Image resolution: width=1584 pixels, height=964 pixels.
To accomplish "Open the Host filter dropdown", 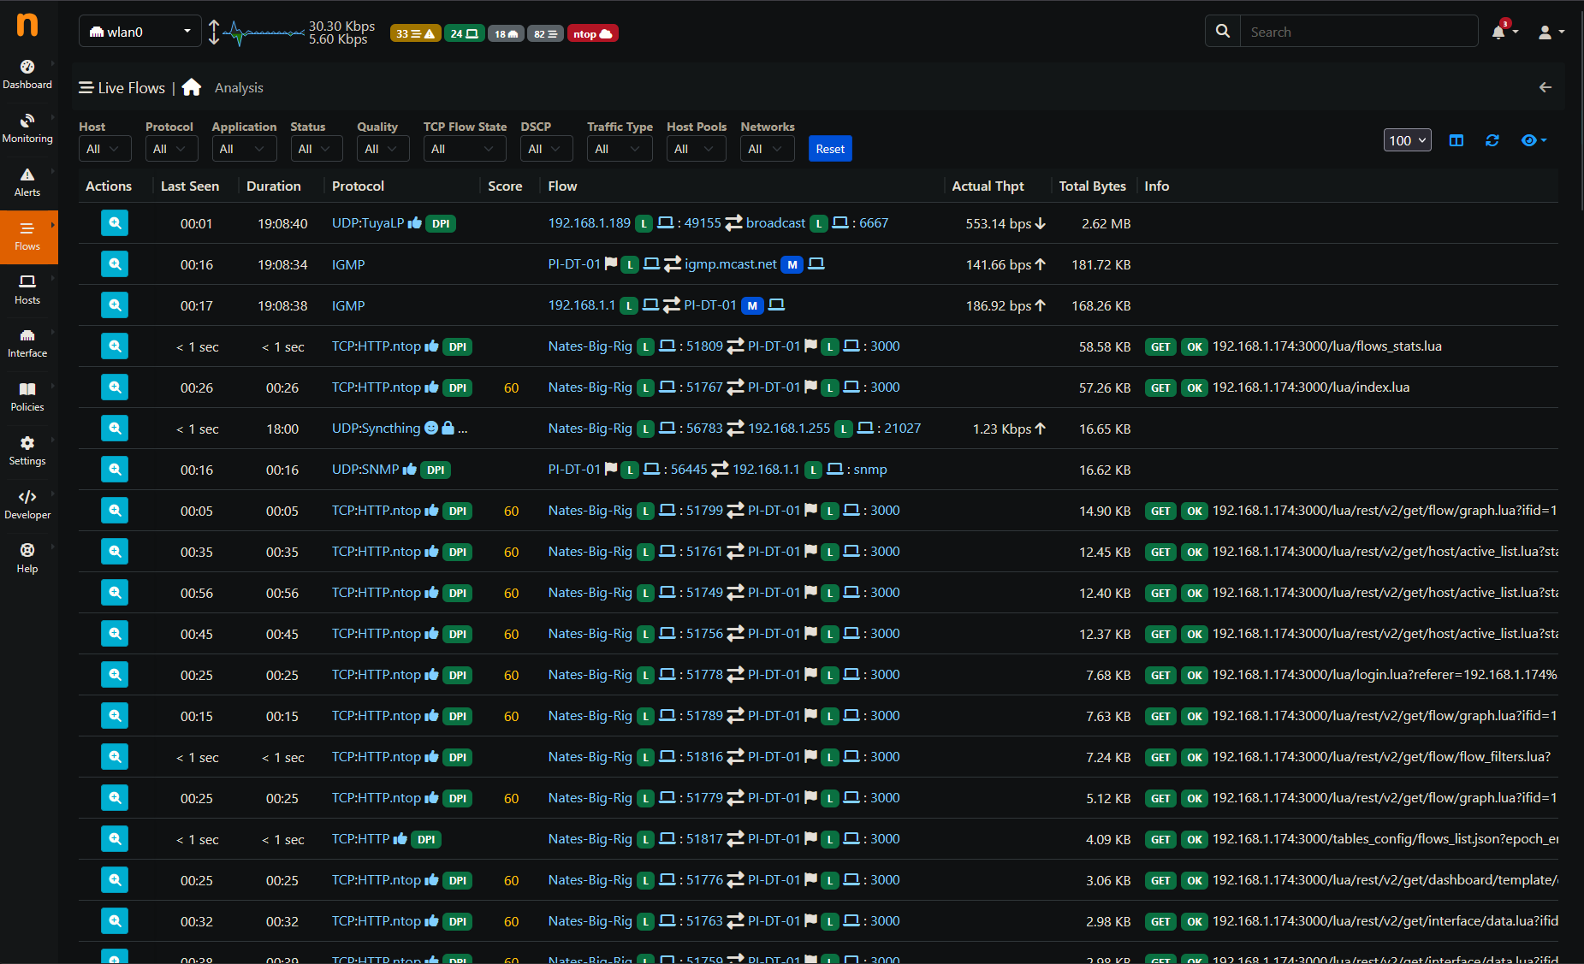I will pyautogui.click(x=105, y=149).
